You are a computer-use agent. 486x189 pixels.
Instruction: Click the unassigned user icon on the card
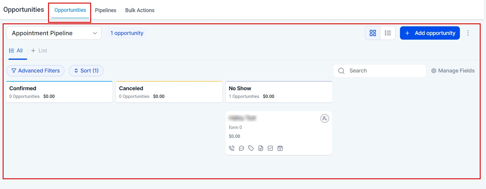(325, 119)
